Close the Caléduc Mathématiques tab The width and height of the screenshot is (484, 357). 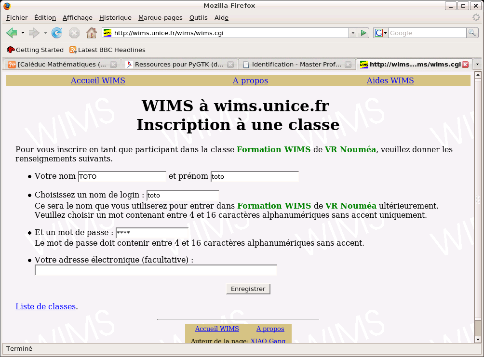[113, 65]
